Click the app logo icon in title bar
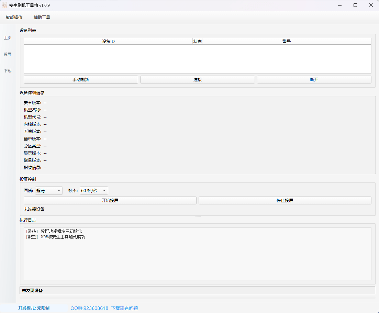This screenshot has width=379, height=313. pos(5,5)
